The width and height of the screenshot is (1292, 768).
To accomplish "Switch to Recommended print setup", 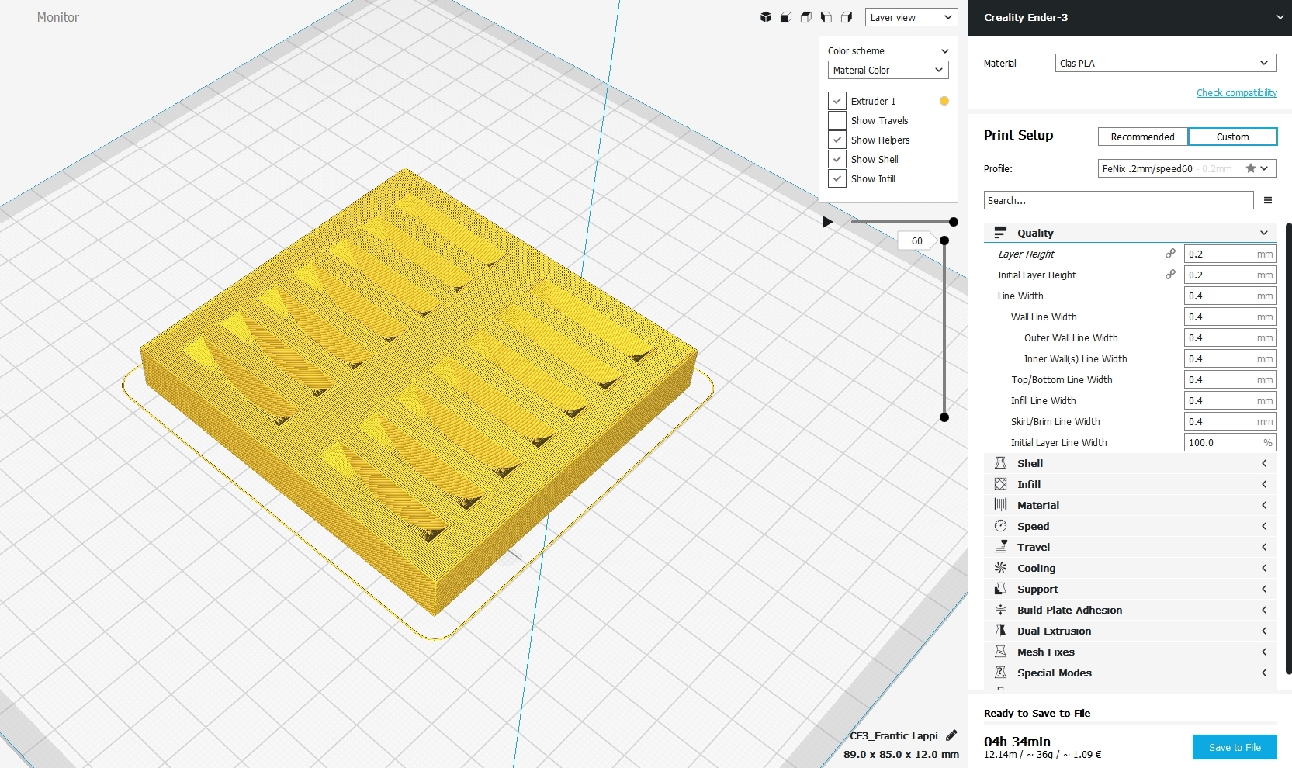I will click(1142, 137).
